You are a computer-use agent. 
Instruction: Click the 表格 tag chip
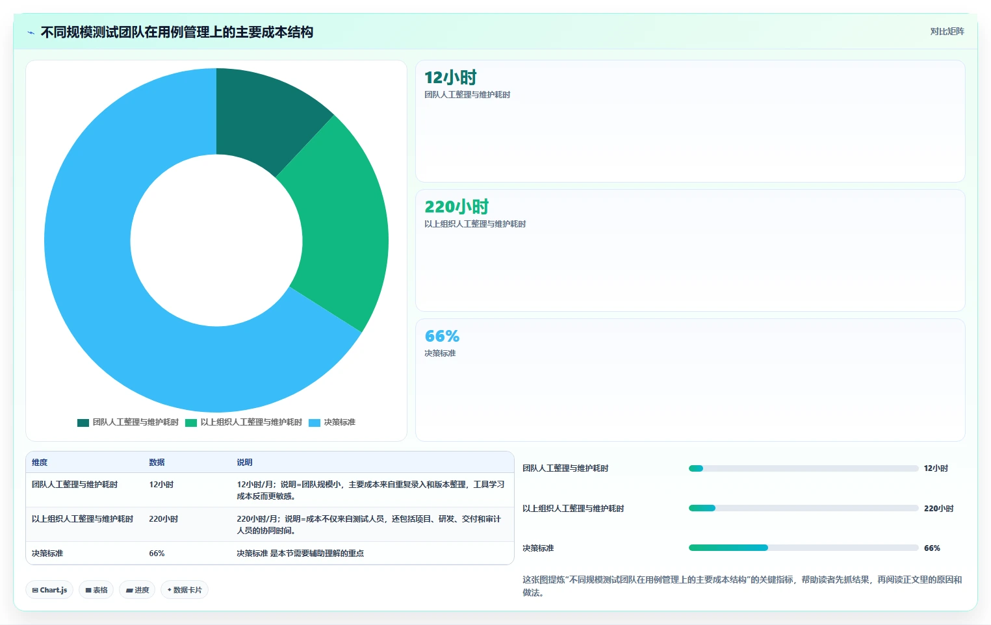point(96,590)
